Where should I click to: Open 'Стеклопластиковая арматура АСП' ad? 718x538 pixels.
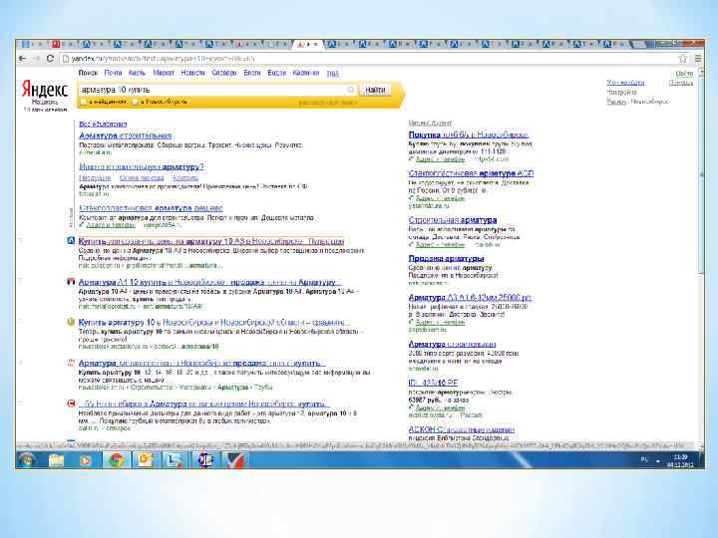coord(471,173)
